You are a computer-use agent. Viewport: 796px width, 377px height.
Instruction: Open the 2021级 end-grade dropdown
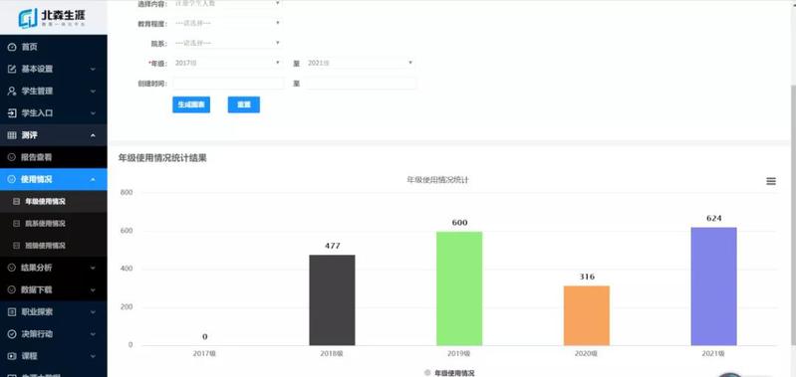click(361, 63)
